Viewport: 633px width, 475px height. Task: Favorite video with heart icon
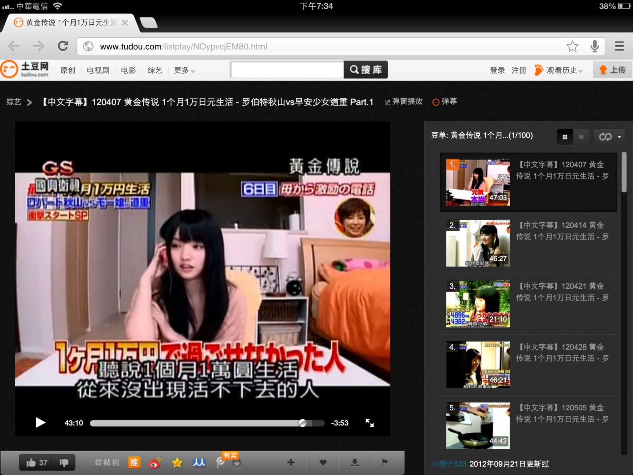tap(323, 462)
